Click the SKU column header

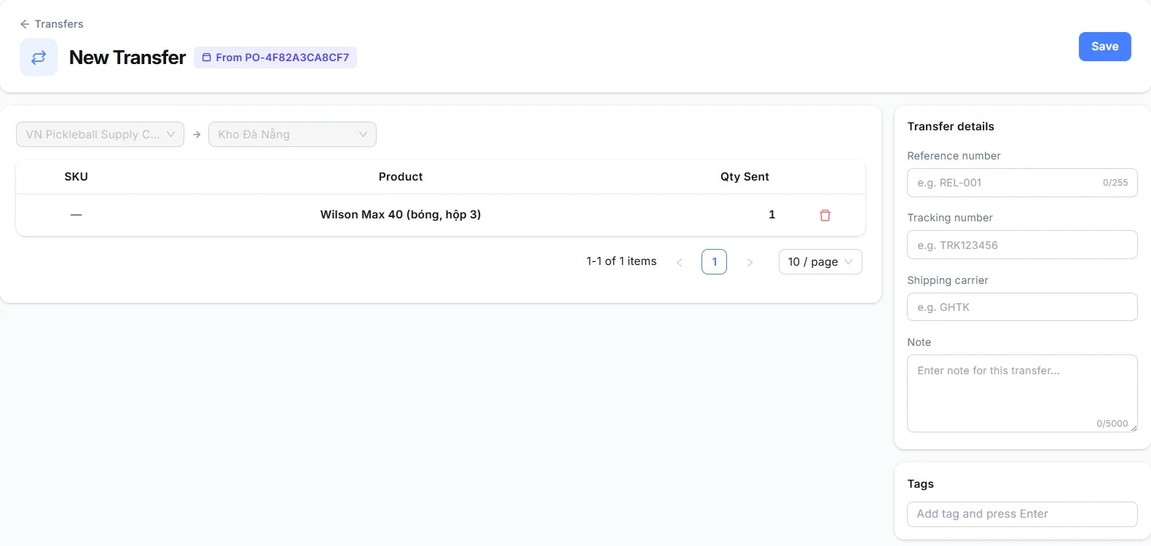point(76,177)
